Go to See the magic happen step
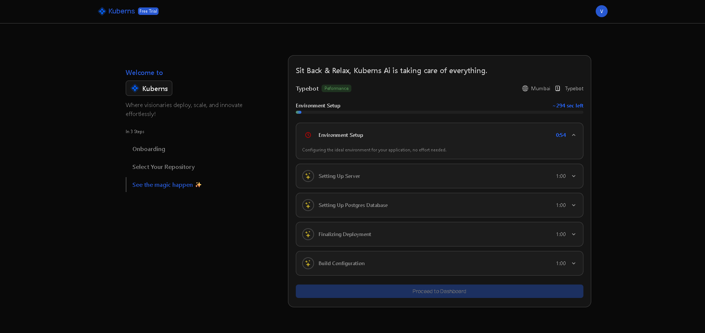 [x=163, y=185]
